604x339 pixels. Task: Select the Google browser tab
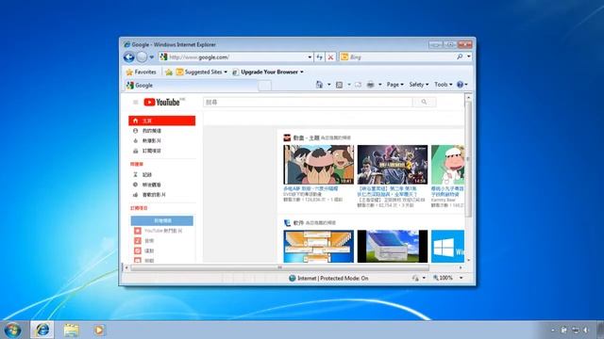pyautogui.click(x=191, y=86)
